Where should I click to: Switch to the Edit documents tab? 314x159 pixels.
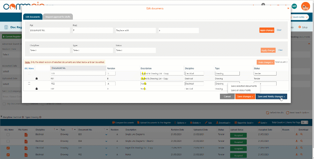[x=33, y=17]
